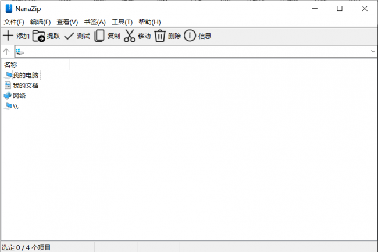Open the 帮助(H) menu
The width and height of the screenshot is (378, 252).
(x=149, y=22)
